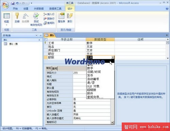Click field grid scrollbar down arrow
The height and width of the screenshot is (131, 170).
(x=168, y=58)
